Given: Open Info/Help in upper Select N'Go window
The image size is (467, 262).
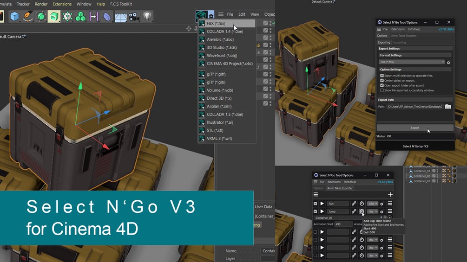Looking at the screenshot, I should [x=414, y=29].
